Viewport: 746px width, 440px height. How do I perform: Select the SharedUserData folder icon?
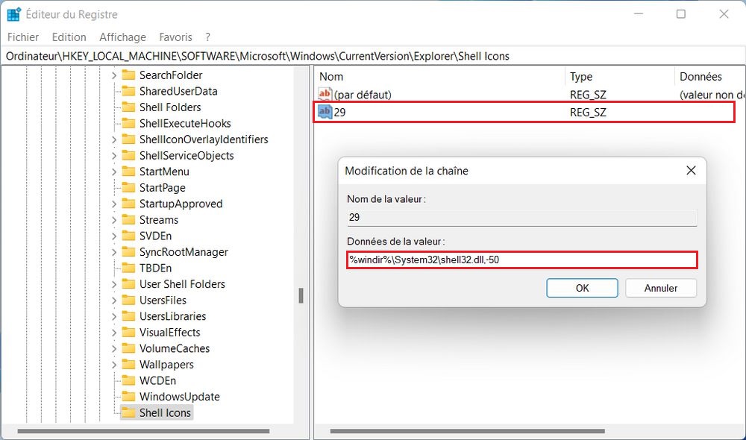coord(128,91)
